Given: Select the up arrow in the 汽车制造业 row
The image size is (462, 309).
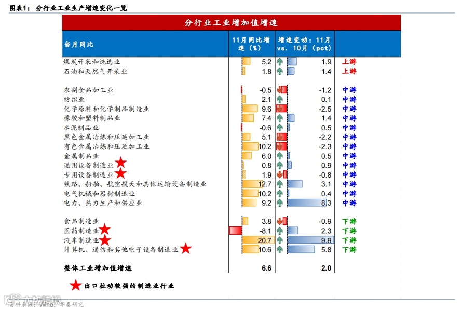Looking at the screenshot, I should [x=280, y=240].
